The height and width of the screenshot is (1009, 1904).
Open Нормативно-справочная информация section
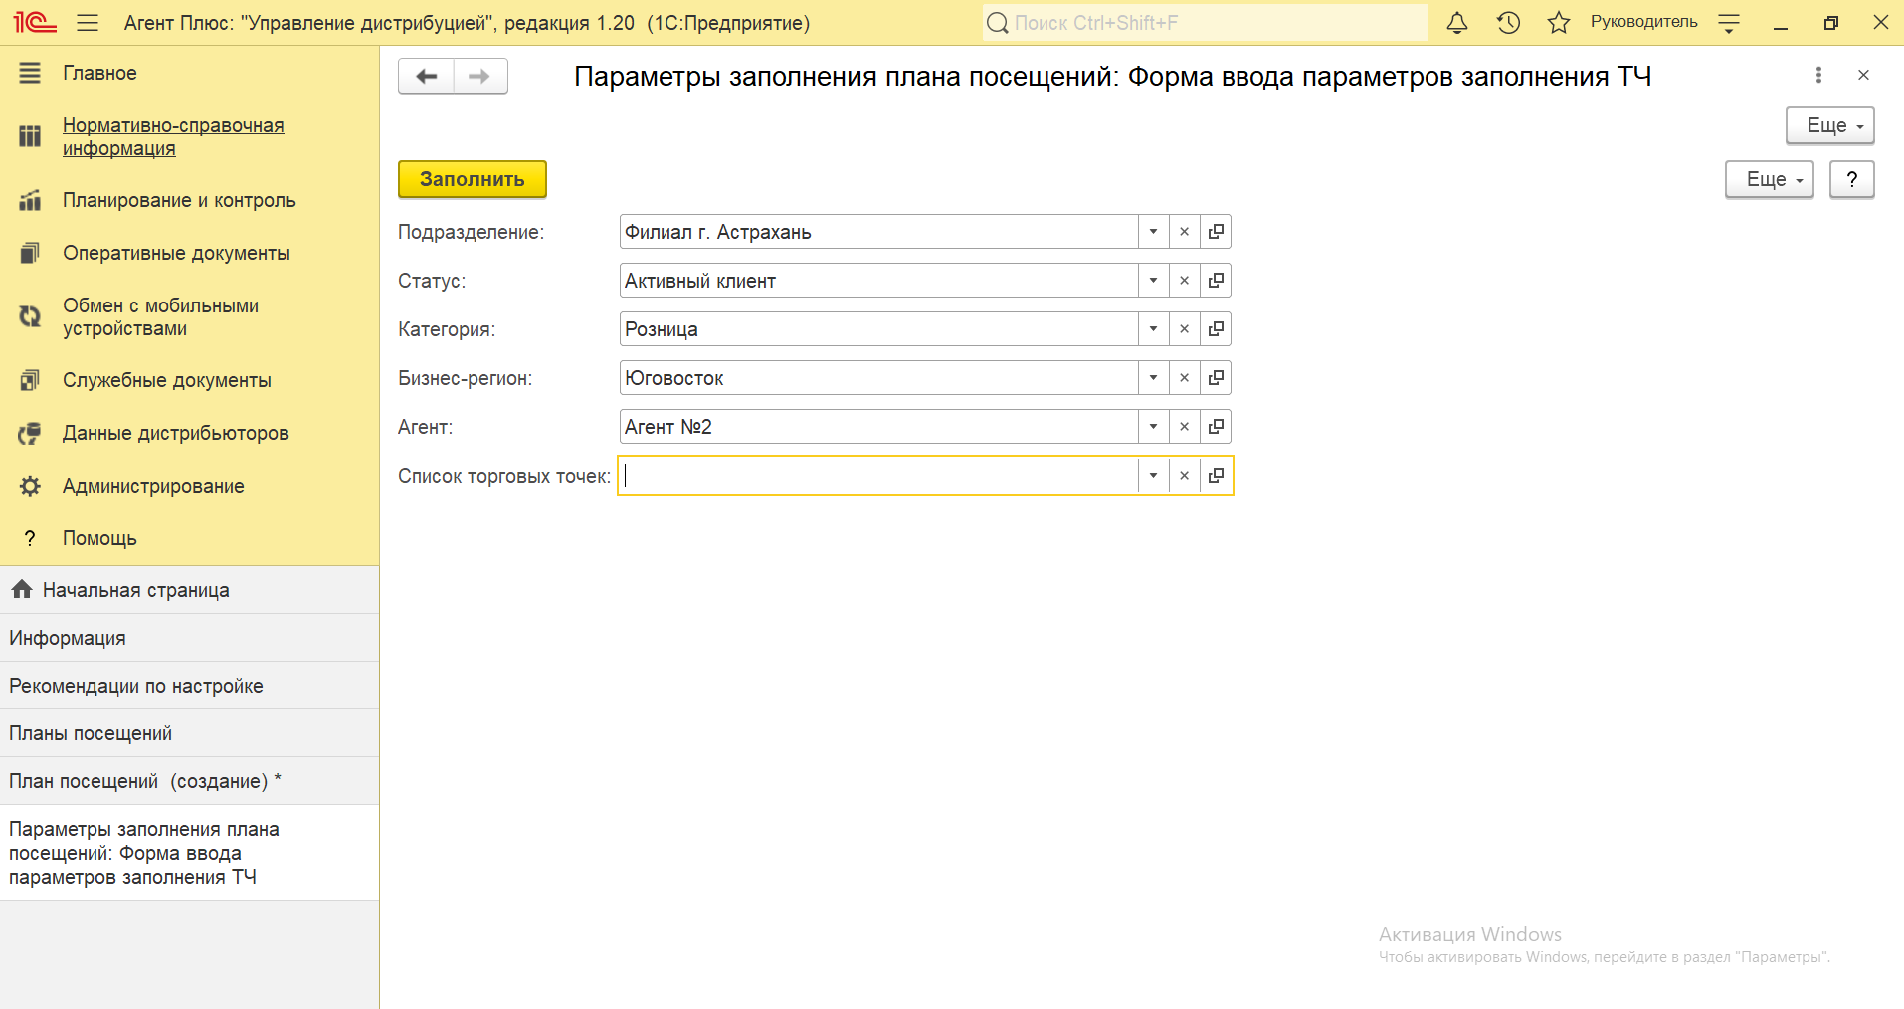tap(173, 137)
